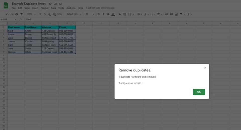Screen dimensions: 241x130
Task: Click the Merge cells icon
Action: pos(130,14)
